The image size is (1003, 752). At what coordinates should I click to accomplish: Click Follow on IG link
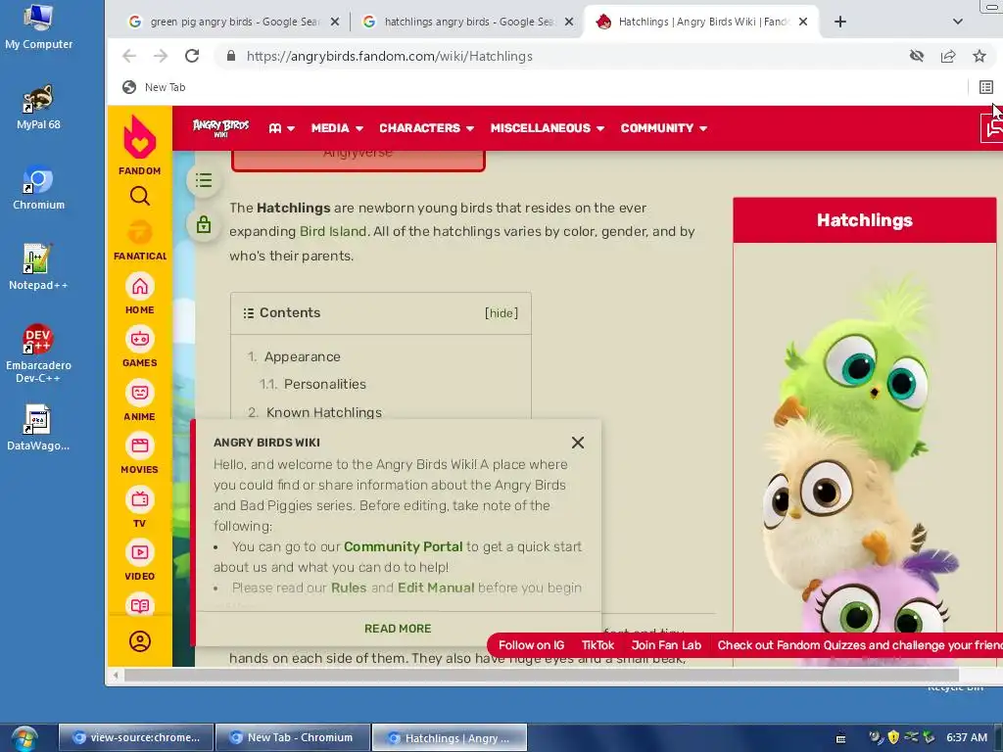coord(532,645)
